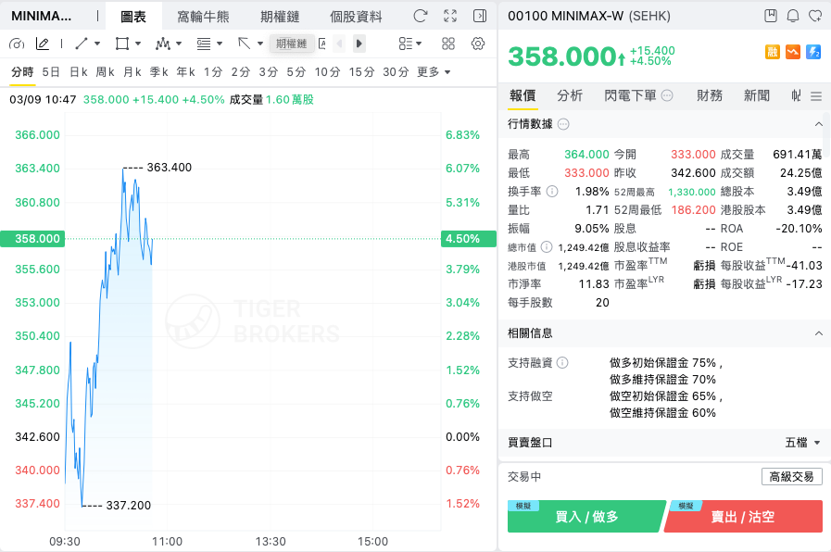
Task: Enter fullscreen chart mode
Action: coord(450,16)
